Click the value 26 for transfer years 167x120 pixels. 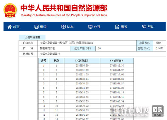pos(99,48)
